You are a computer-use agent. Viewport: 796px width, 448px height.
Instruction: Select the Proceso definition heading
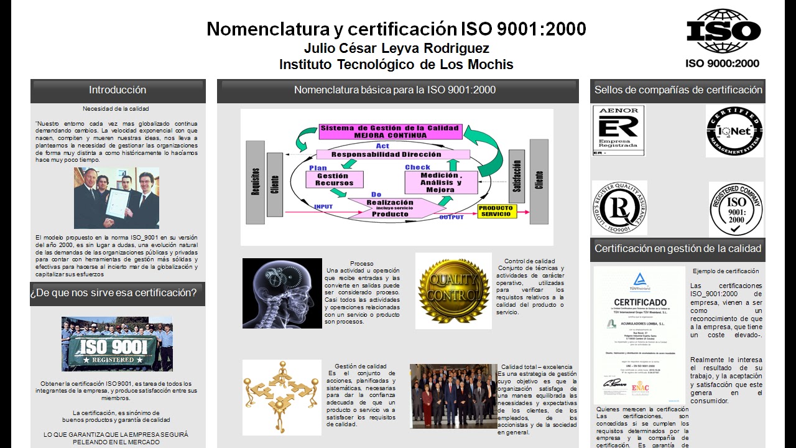click(x=362, y=264)
